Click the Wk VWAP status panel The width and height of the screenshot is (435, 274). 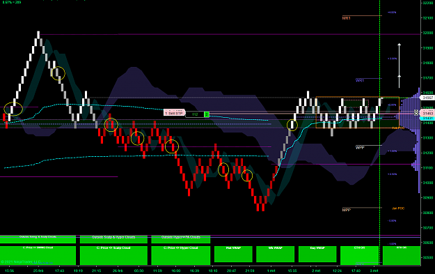point(275,254)
